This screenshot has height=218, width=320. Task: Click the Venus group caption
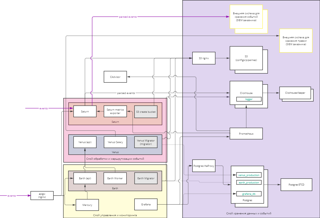(115, 152)
